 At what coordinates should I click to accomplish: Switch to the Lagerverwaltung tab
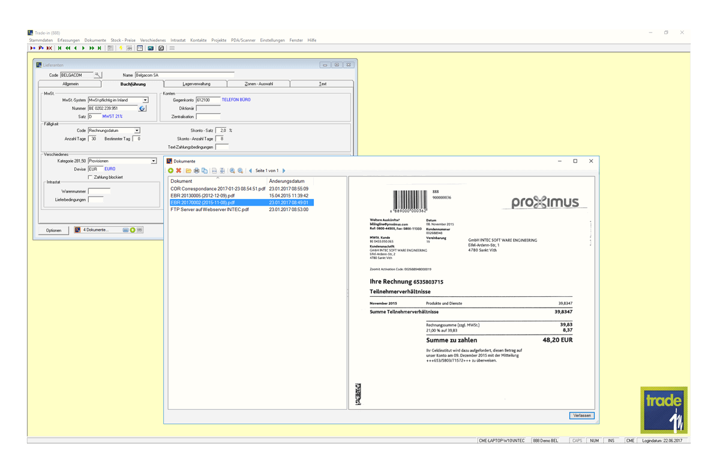[196, 84]
